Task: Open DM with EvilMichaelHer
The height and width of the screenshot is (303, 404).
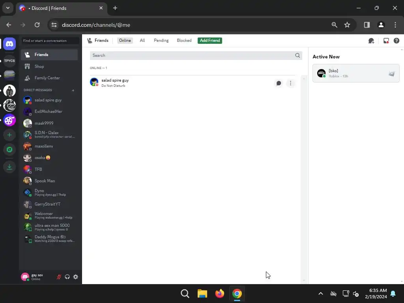Action: click(49, 111)
